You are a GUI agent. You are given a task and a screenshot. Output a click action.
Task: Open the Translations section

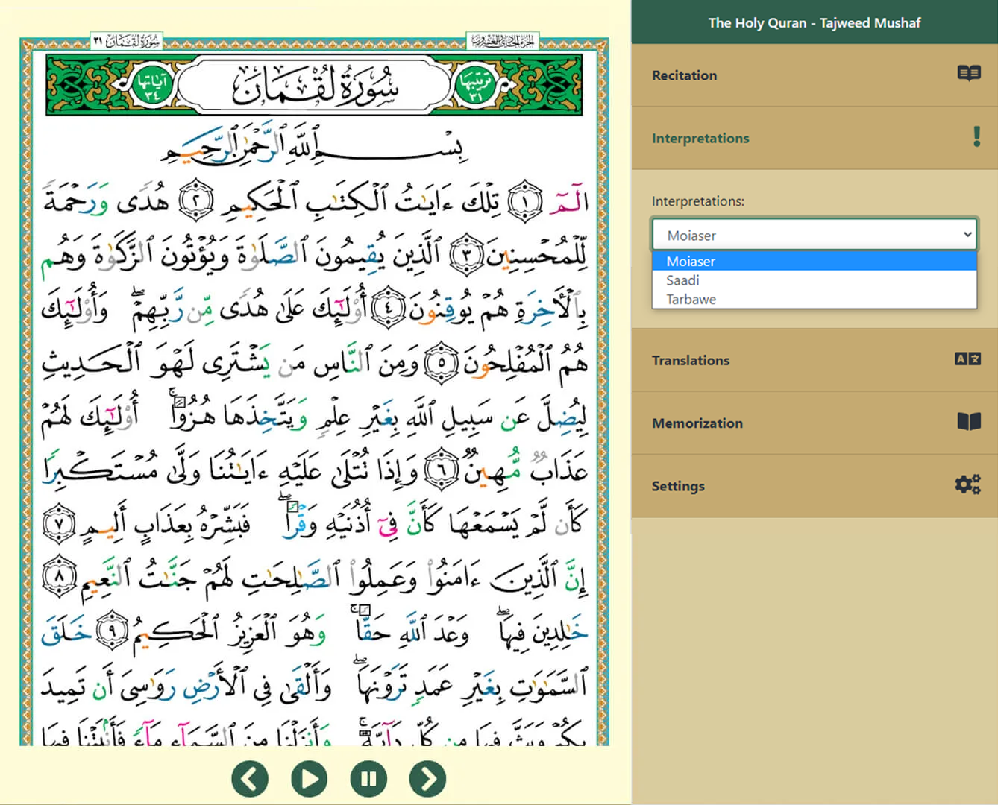tap(815, 360)
